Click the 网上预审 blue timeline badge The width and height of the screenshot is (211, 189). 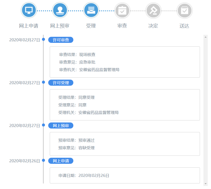pos(61,125)
